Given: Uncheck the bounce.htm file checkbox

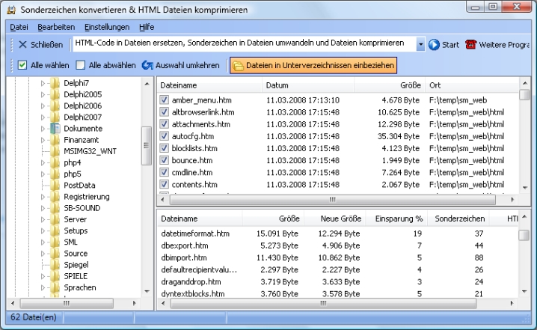Looking at the screenshot, I should coord(165,160).
